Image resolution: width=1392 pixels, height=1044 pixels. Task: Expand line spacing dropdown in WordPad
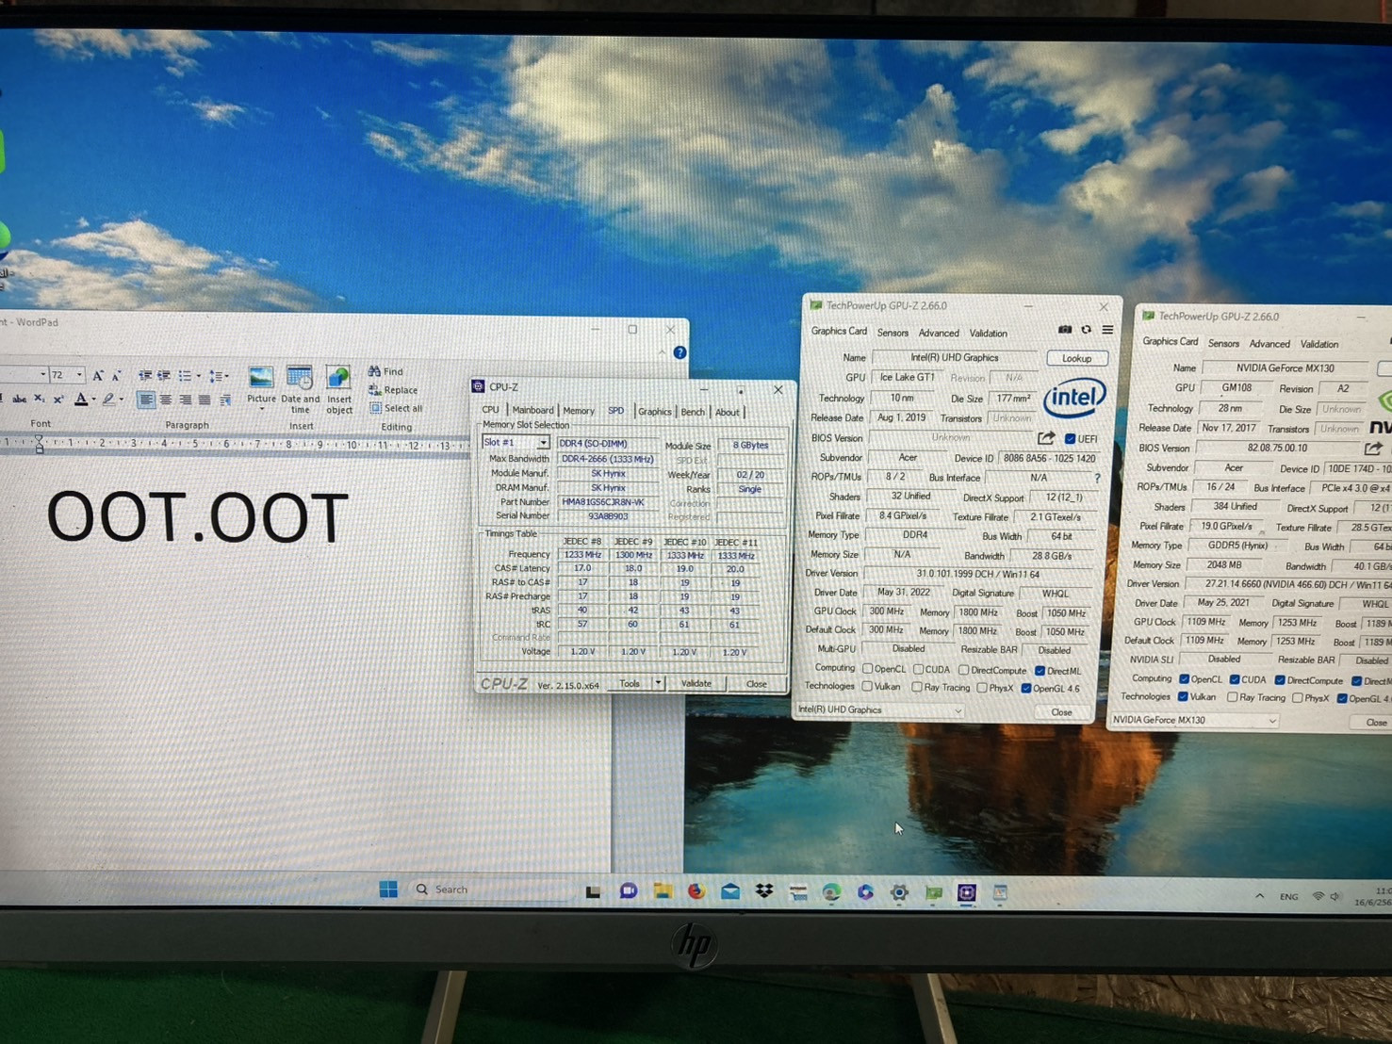coord(227,376)
